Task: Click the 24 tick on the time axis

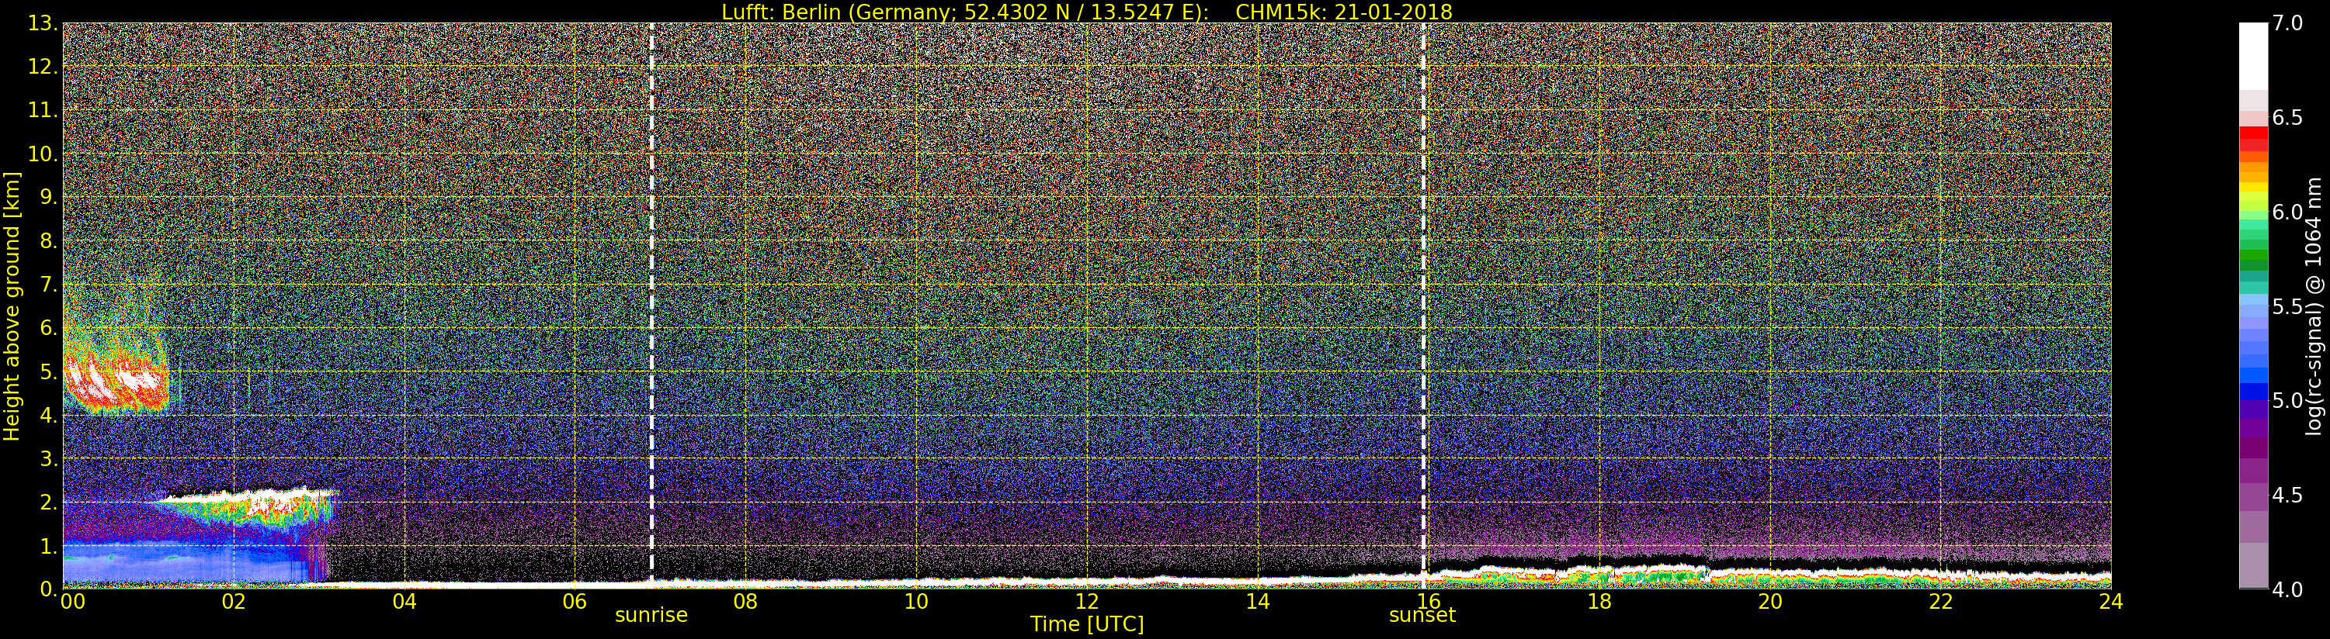Action: point(2110,602)
